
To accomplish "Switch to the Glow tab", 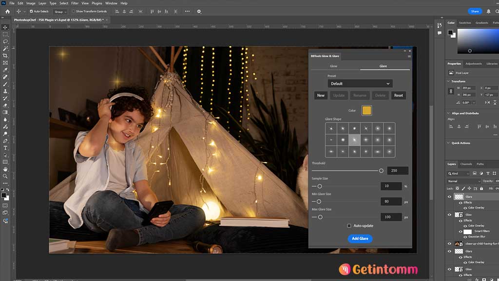I will (333, 66).
